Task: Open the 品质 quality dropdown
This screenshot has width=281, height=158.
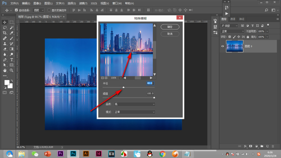Action: pos(135,104)
